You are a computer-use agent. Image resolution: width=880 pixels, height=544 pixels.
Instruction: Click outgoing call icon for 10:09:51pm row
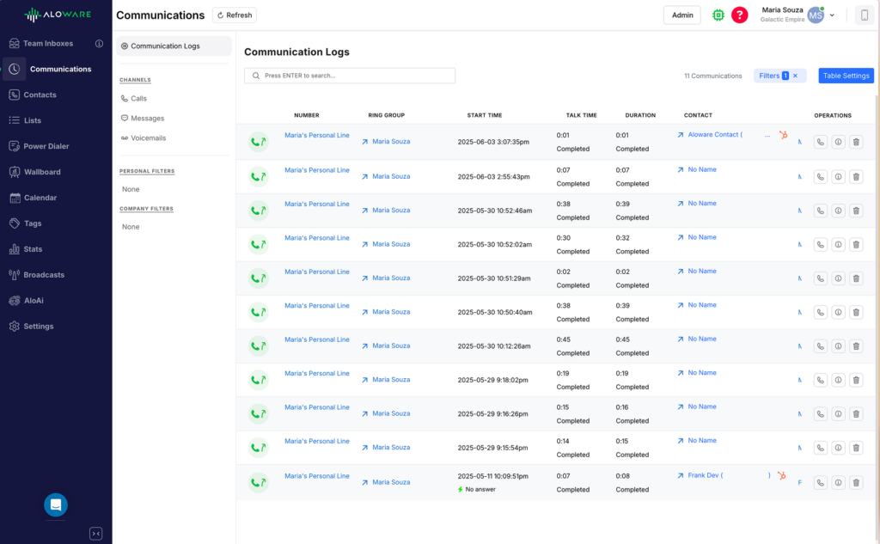[x=258, y=482]
